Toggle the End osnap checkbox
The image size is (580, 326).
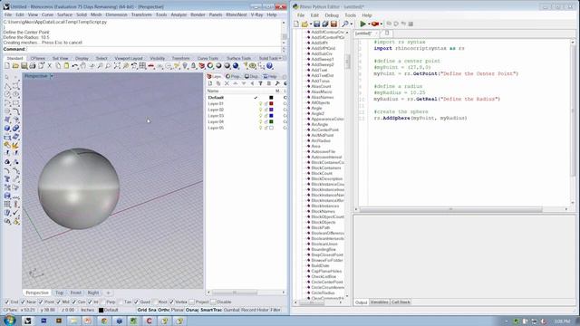6,302
